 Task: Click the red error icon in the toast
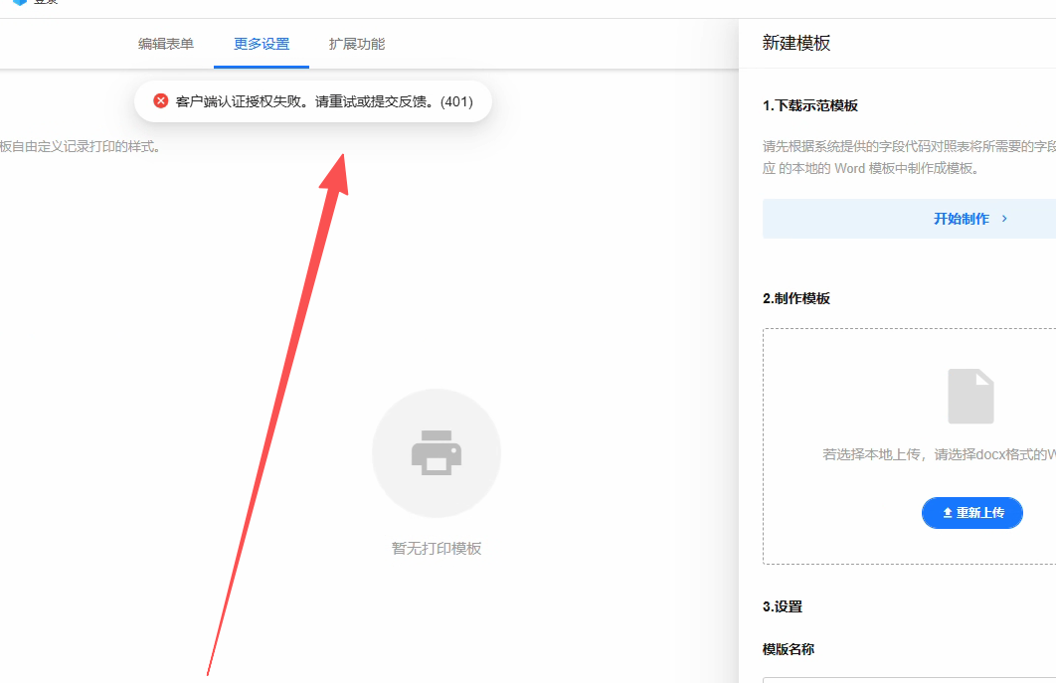[161, 100]
